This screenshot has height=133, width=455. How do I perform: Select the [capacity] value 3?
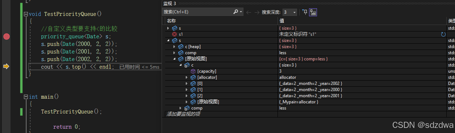click(280, 71)
